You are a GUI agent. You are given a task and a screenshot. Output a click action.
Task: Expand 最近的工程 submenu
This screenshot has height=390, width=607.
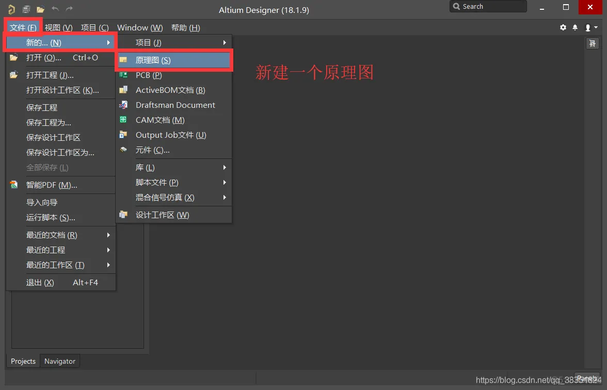pos(61,250)
